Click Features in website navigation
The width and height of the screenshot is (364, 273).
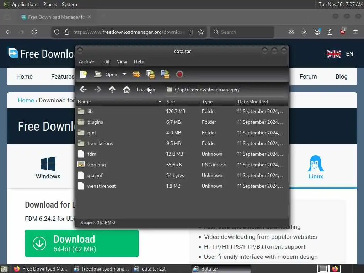click(x=63, y=77)
